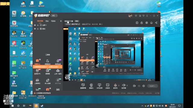The width and height of the screenshot is (193, 108).
Task: Click the AB tool icon in the toolbox's last row
Action: pos(58,89)
